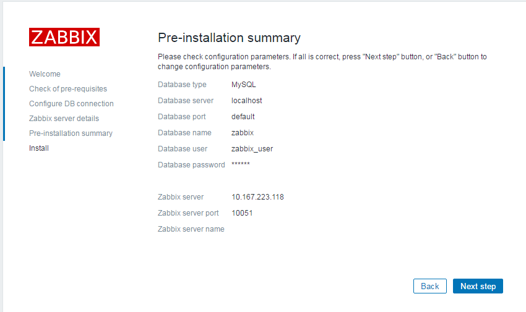The height and width of the screenshot is (312, 526).
Task: Click the masked database password value
Action: click(x=241, y=165)
